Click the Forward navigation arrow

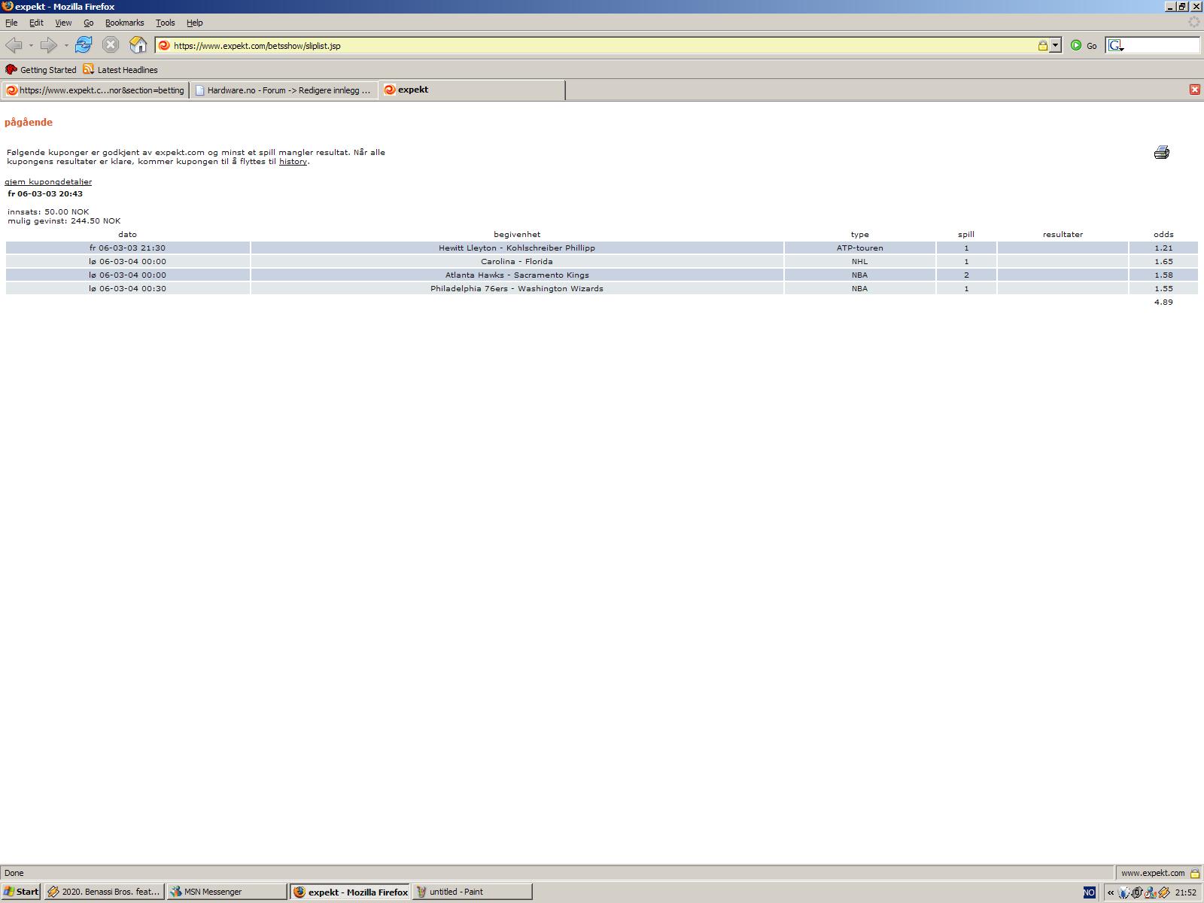point(49,45)
